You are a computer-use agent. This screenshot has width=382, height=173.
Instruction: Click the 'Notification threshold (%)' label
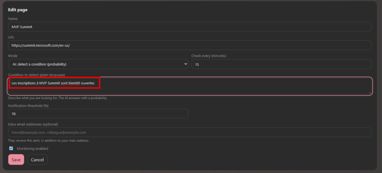pos(28,106)
